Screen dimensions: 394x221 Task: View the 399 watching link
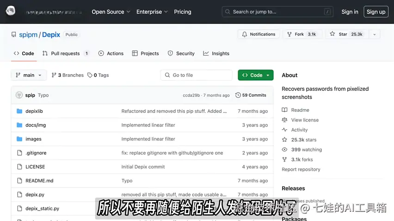(307, 150)
